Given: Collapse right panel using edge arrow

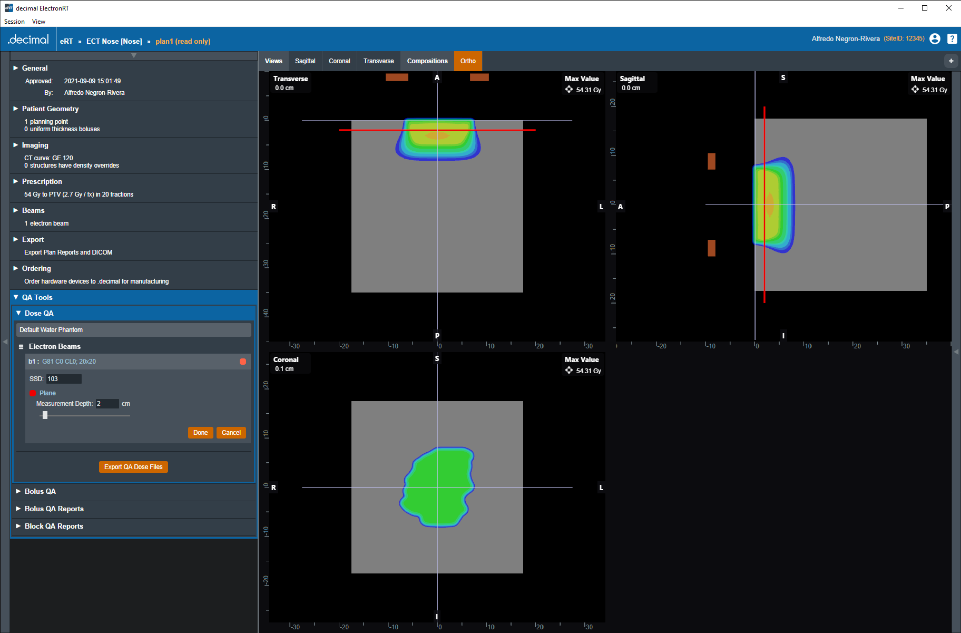Looking at the screenshot, I should pyautogui.click(x=956, y=352).
